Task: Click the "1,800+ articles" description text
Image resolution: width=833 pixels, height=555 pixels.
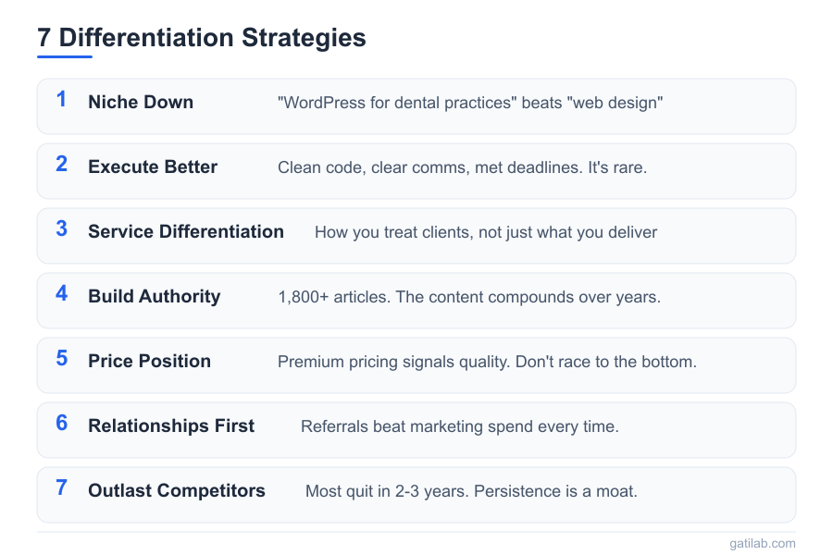Action: 469,297
